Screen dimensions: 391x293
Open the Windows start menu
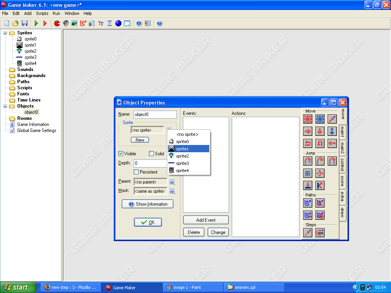[x=18, y=287]
